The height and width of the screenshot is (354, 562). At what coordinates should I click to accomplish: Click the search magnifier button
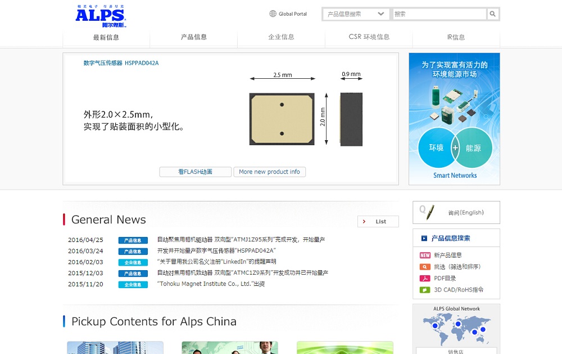492,14
